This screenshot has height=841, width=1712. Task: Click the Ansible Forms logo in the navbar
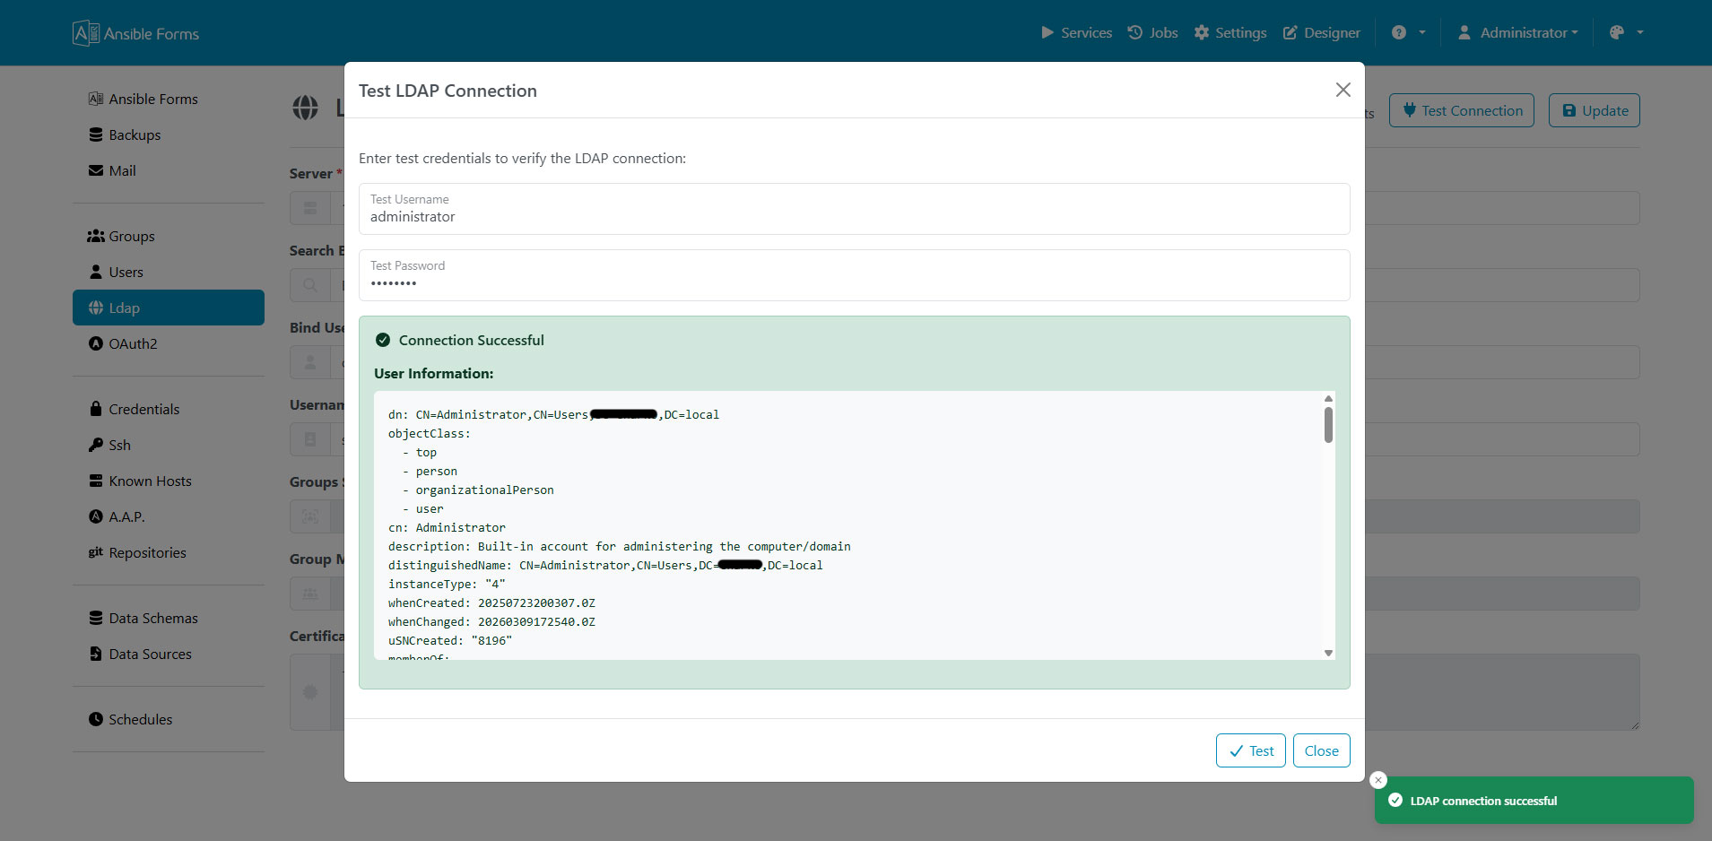point(135,32)
